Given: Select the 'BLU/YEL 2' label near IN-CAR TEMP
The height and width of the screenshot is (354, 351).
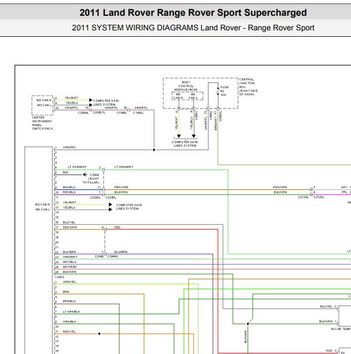Looking at the screenshot, I should [328, 306].
